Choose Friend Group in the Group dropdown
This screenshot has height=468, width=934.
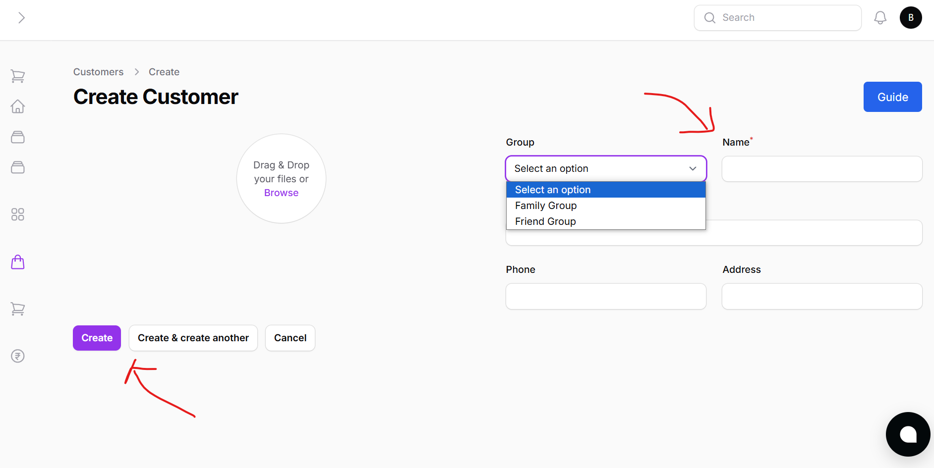tap(545, 221)
